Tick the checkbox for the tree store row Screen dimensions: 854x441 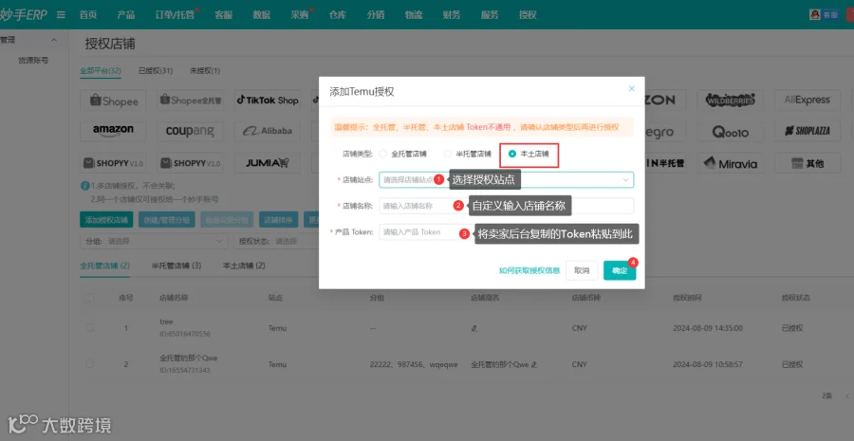click(x=90, y=328)
